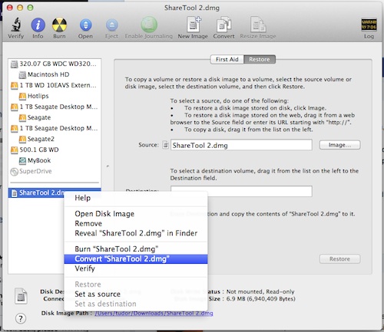Click the Destination input field
The width and height of the screenshot is (384, 332).
pyautogui.click(x=241, y=191)
